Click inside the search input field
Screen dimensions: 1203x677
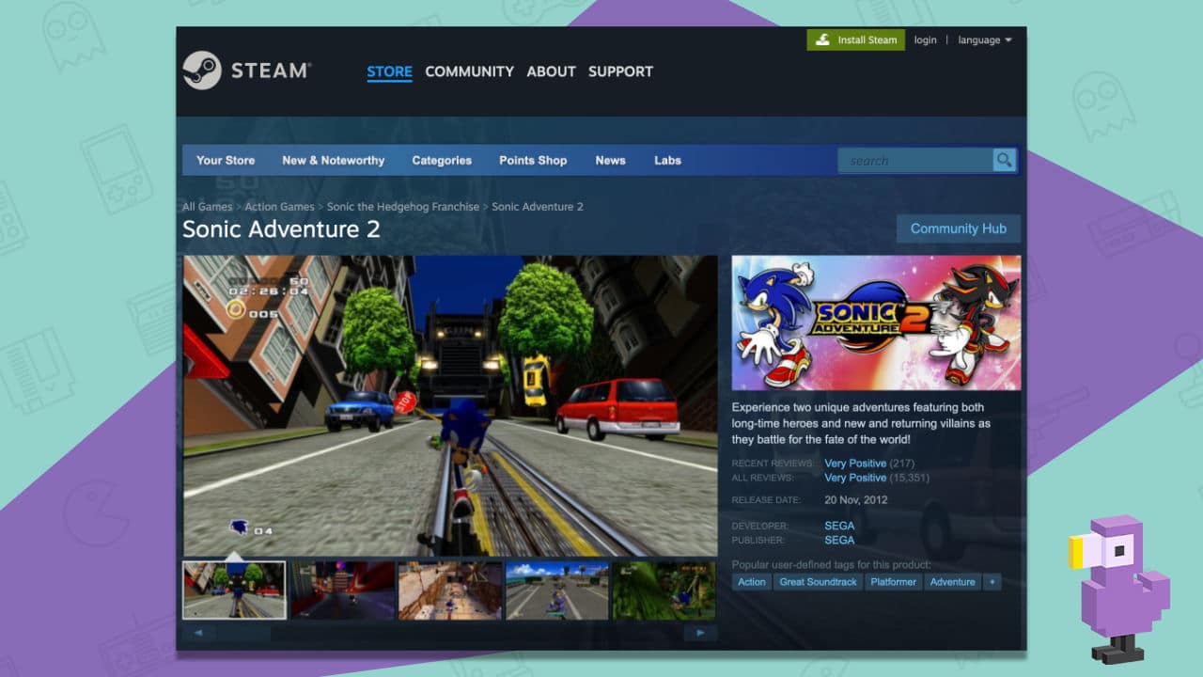coord(914,160)
